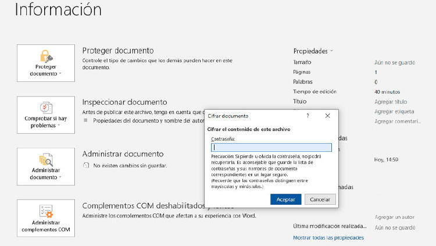Screen dimensions: 436x246
Task: Click the Proteger documento lock icon
Action: 46,56
